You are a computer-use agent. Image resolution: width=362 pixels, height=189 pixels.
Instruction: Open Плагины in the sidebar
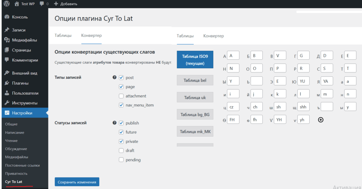pos(20,83)
